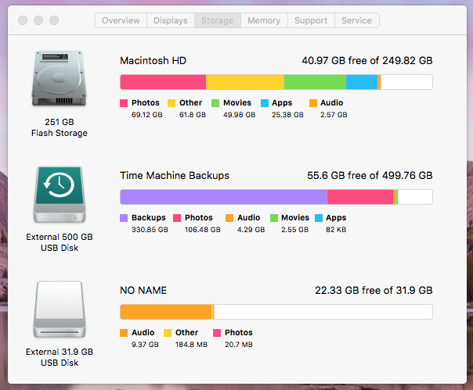
Task: Click the '2.57 GB' Audio size value
Action: 334,115
